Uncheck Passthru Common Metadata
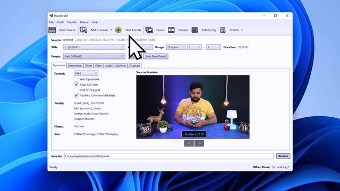Screen dimensions: 340x191 [x=76, y=95]
